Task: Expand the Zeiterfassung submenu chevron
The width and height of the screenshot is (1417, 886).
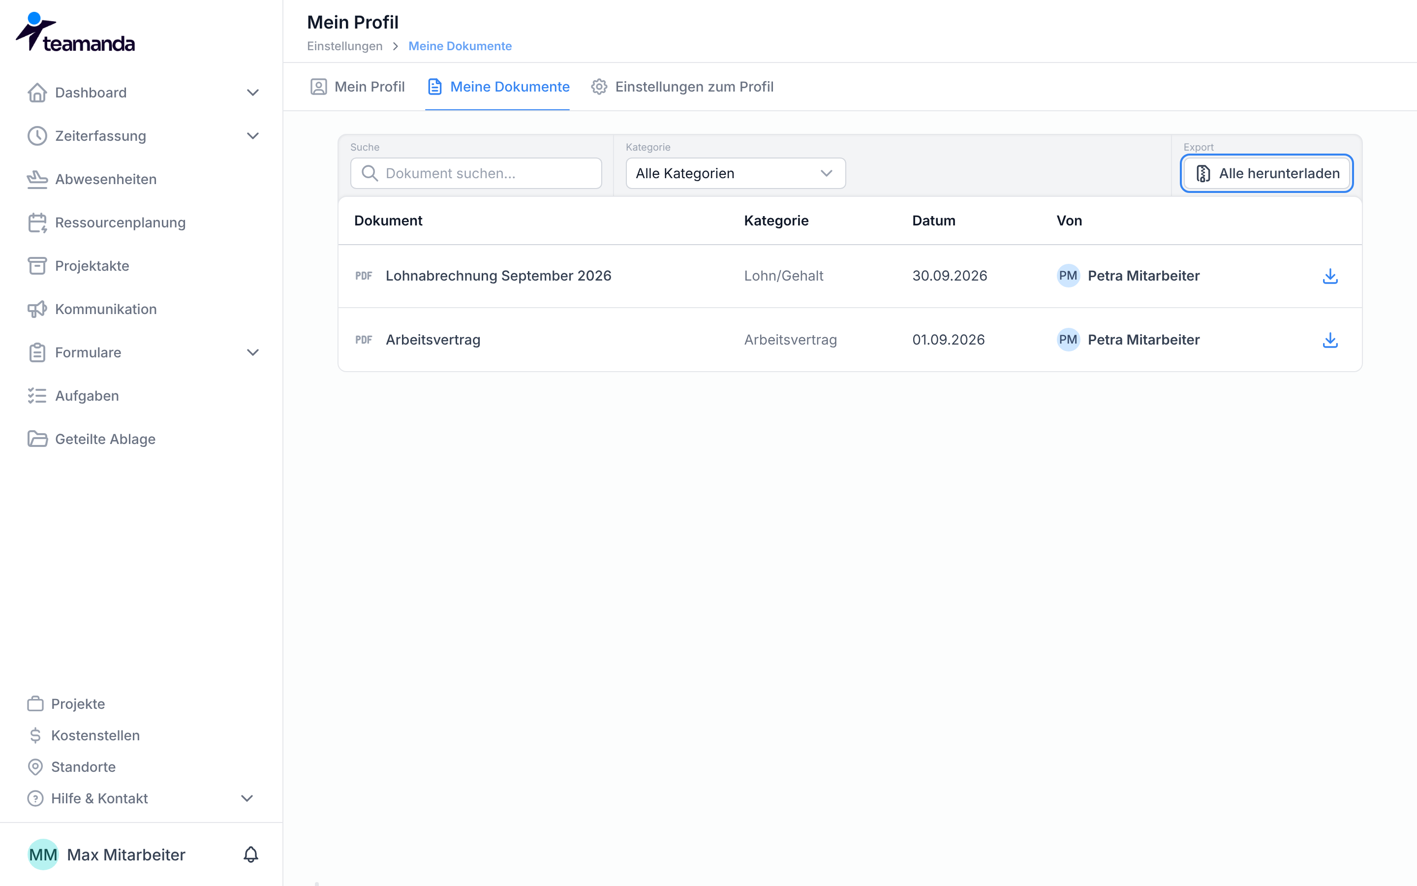Action: point(252,136)
